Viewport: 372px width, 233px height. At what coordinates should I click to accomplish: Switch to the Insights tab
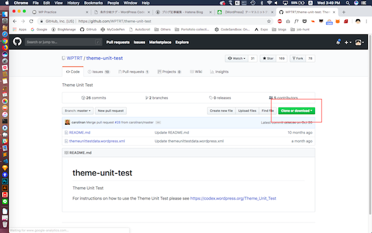pyautogui.click(x=219, y=72)
